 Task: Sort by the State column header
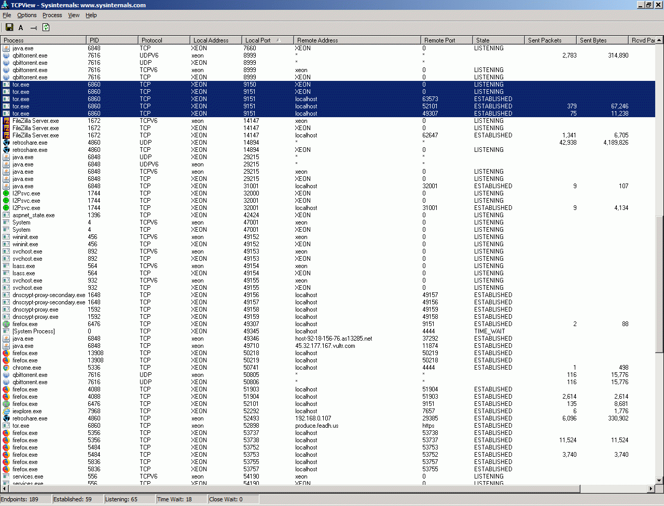tap(499, 40)
